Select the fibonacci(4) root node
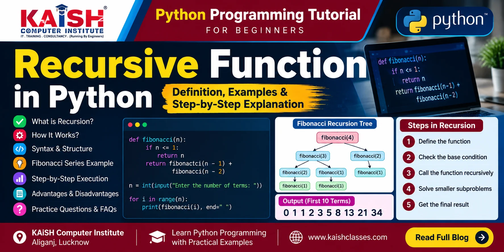 point(337,138)
